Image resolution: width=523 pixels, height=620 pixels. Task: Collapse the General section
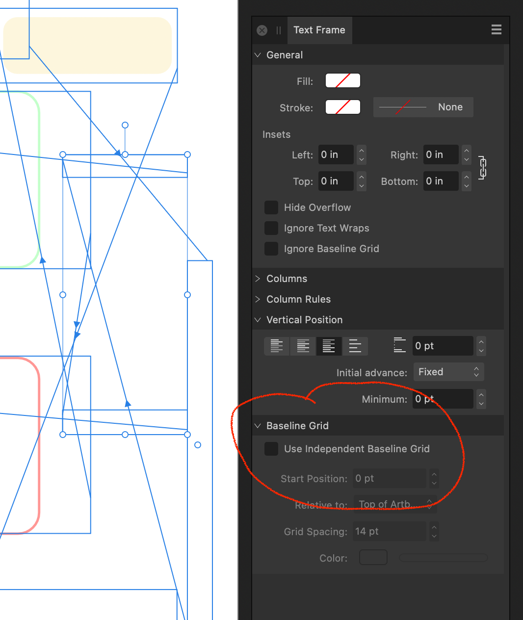point(258,55)
